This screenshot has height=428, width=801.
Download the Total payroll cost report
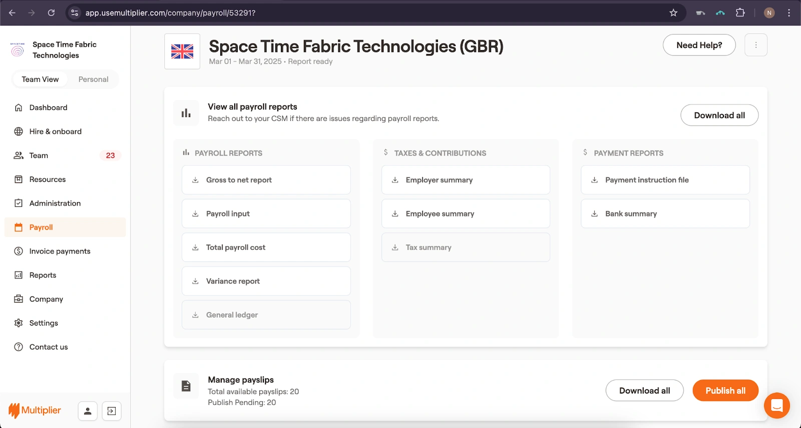tap(266, 247)
